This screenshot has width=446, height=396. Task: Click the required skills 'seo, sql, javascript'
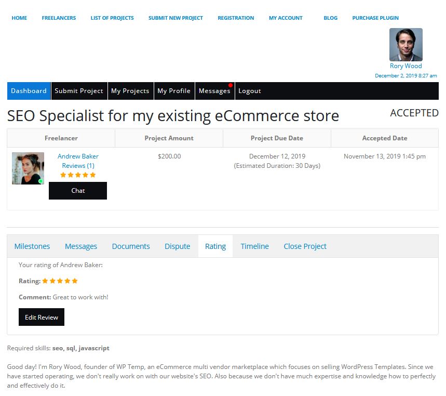(81, 348)
